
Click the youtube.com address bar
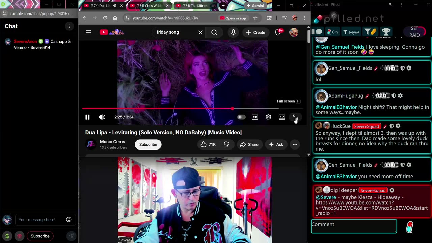[x=165, y=18]
